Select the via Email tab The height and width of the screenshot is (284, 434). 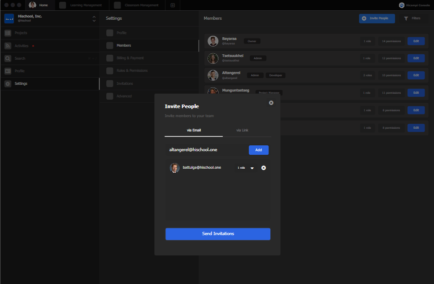tap(194, 130)
